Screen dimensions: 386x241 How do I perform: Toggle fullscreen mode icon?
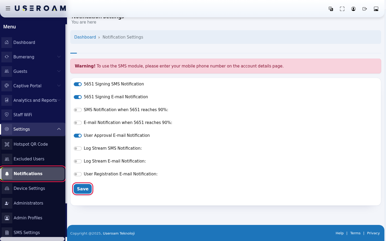342,9
